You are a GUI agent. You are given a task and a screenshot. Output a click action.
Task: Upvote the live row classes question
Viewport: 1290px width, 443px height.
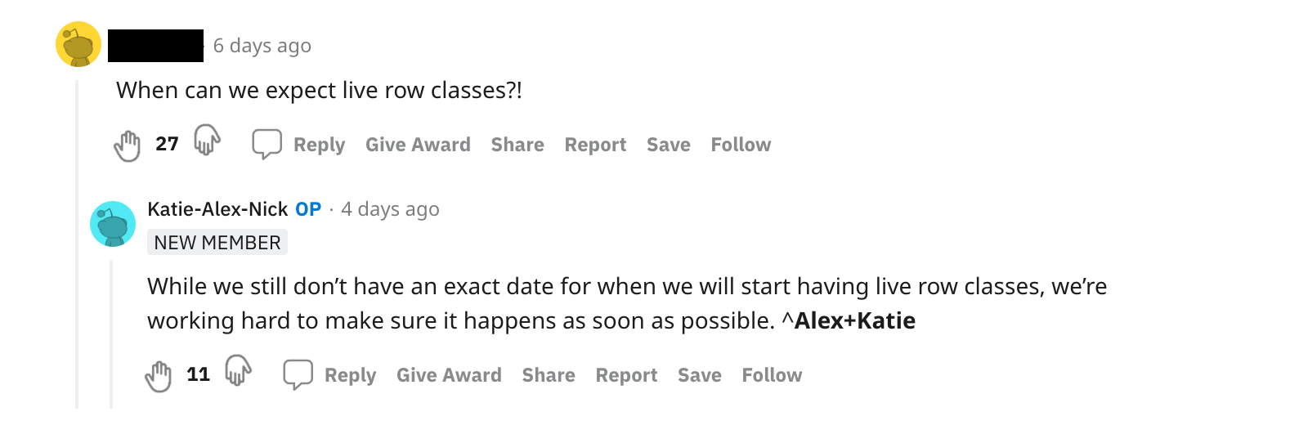(x=127, y=145)
